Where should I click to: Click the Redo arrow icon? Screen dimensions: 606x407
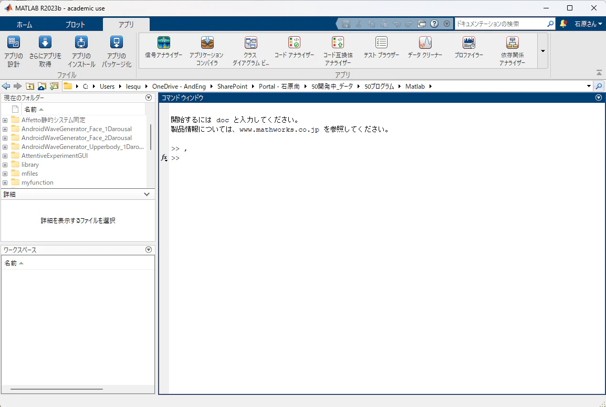409,24
